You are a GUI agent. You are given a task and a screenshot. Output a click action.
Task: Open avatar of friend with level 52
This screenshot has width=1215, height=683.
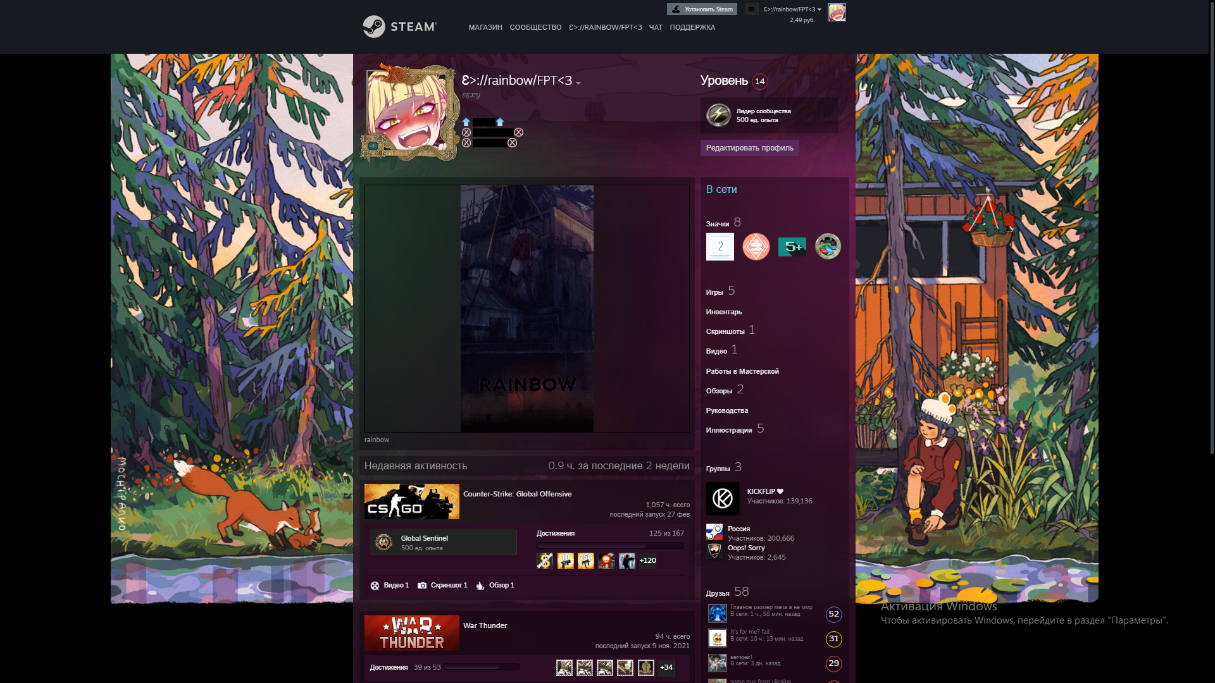718,613
